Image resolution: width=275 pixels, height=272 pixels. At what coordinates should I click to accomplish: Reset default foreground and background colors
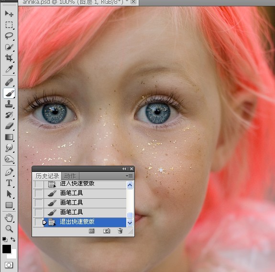point(5,239)
